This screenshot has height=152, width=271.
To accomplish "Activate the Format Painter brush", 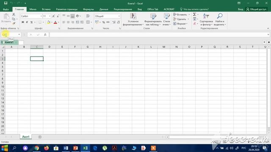I will [x=14, y=24].
